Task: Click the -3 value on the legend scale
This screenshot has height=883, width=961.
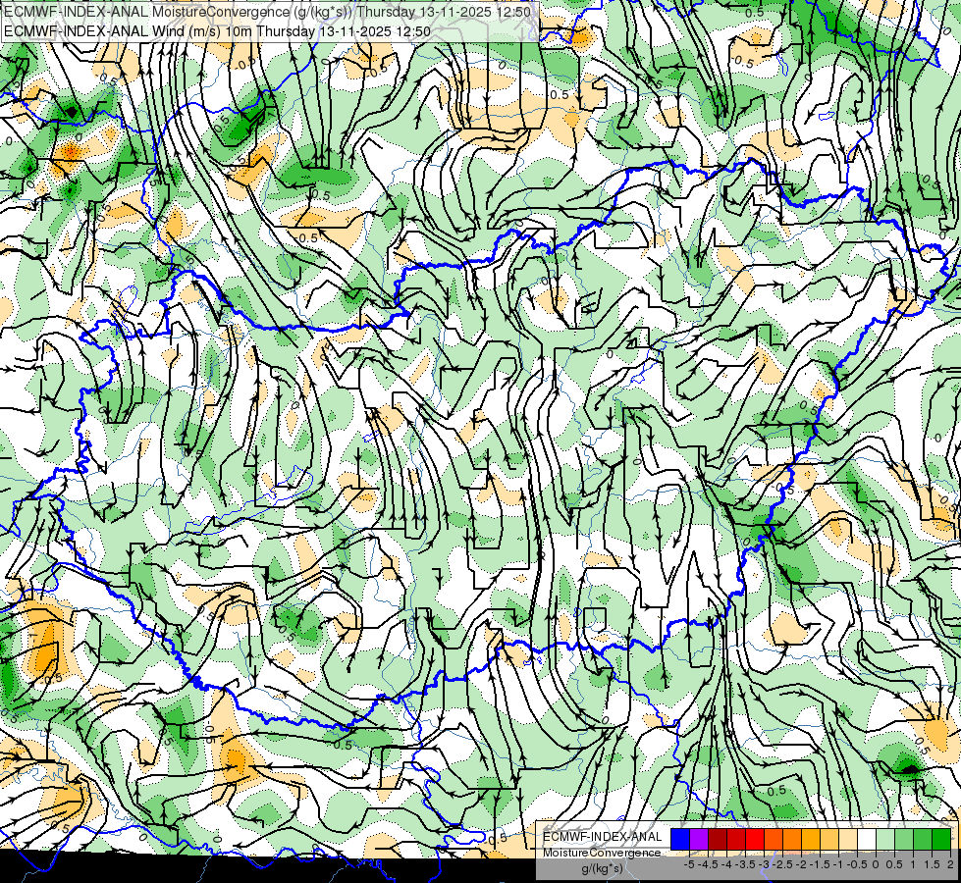Action: pyautogui.click(x=765, y=864)
